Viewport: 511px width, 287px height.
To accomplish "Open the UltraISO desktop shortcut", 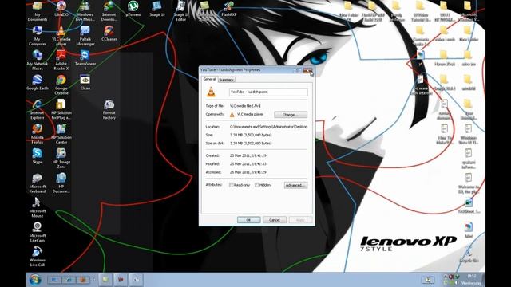I will (61, 9).
